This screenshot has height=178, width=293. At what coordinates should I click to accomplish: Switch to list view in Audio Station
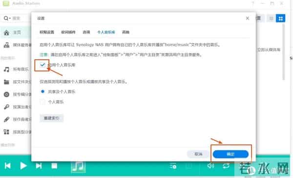(x=271, y=18)
